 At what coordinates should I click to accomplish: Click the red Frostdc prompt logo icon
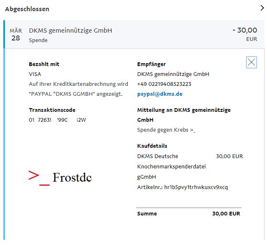(39, 178)
